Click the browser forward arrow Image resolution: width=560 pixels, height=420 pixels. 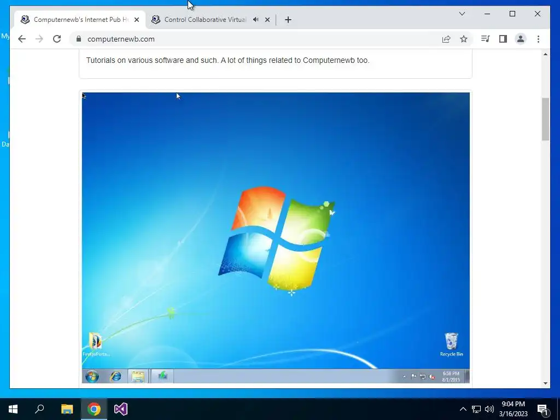tap(39, 39)
